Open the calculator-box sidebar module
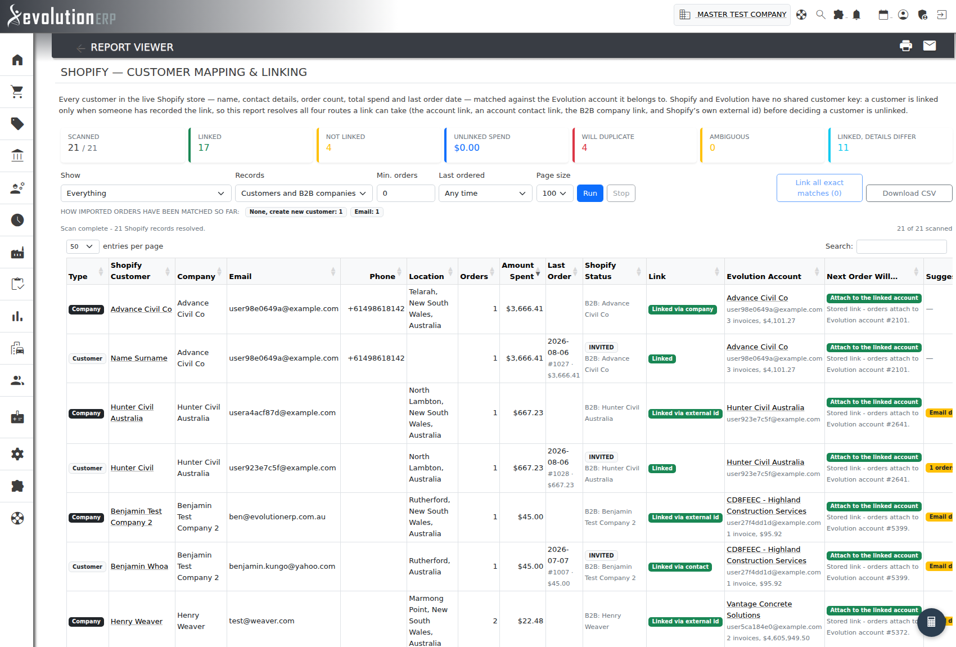The height and width of the screenshot is (647, 956). (x=17, y=417)
